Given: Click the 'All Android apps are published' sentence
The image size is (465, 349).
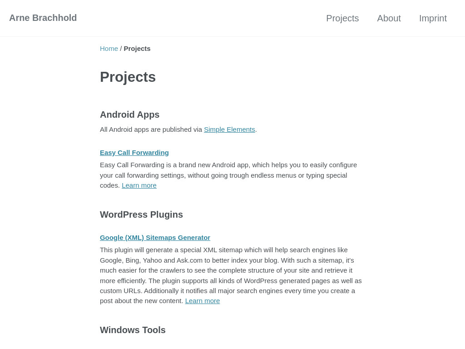Looking at the screenshot, I should [x=178, y=130].
